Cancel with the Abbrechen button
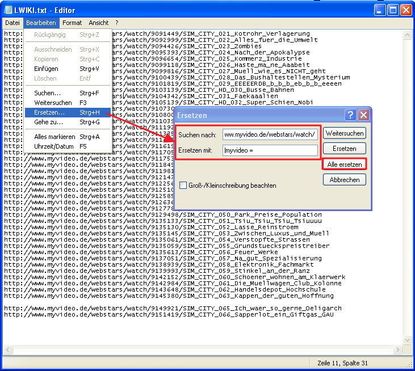Image resolution: width=415 pixels, height=371 pixels. [345, 180]
